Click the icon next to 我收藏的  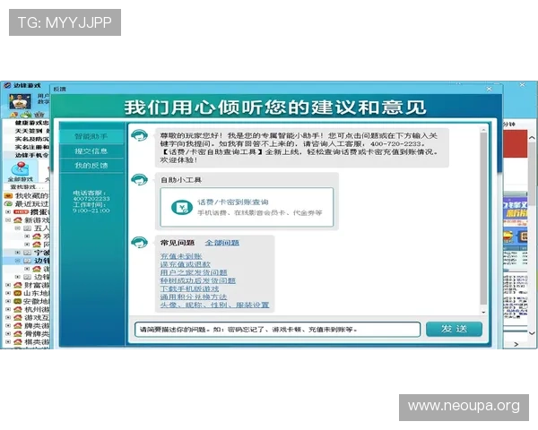click(8, 195)
